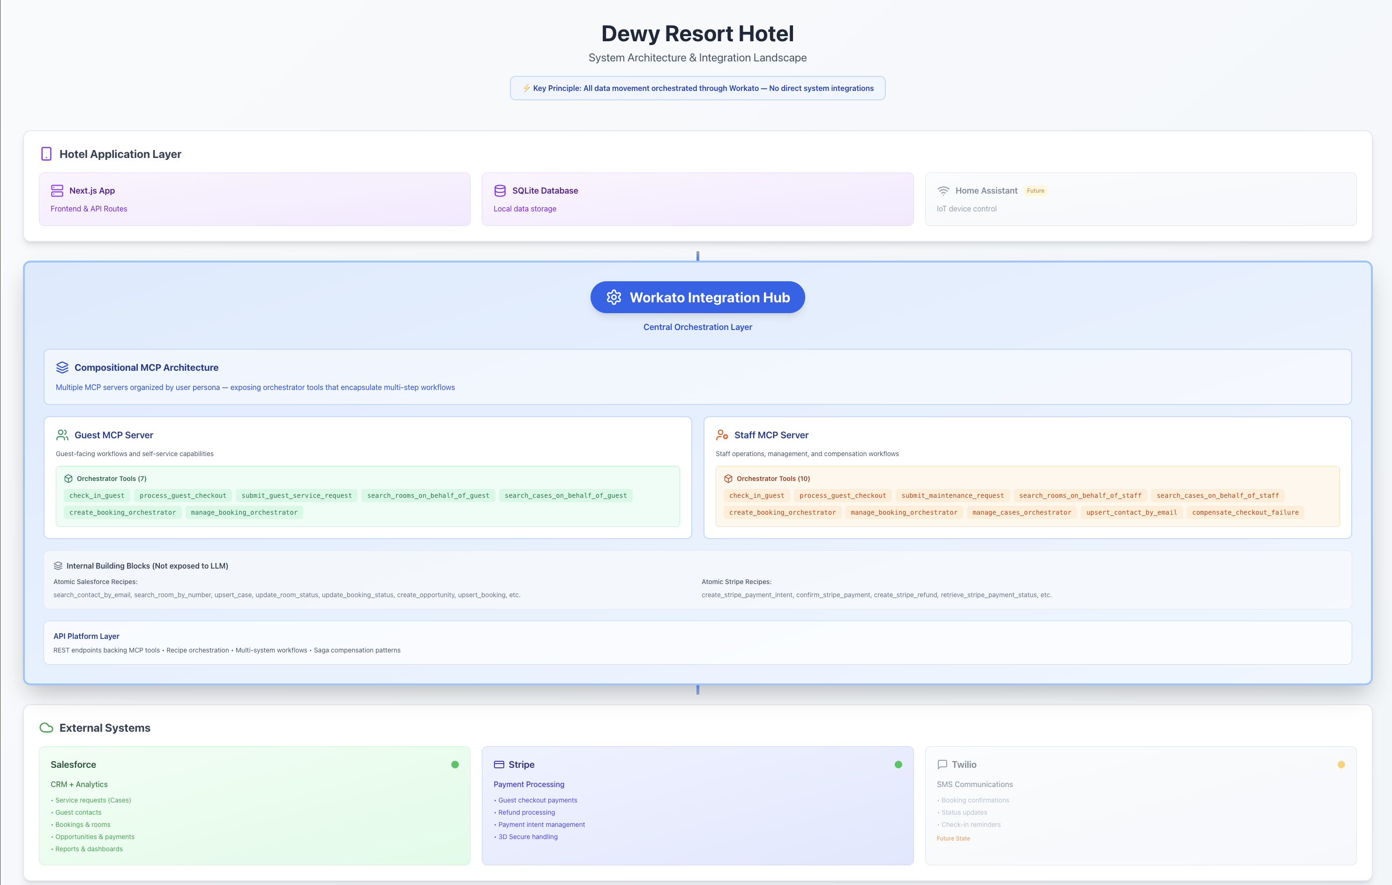Click the Home Assistant heading

986,191
